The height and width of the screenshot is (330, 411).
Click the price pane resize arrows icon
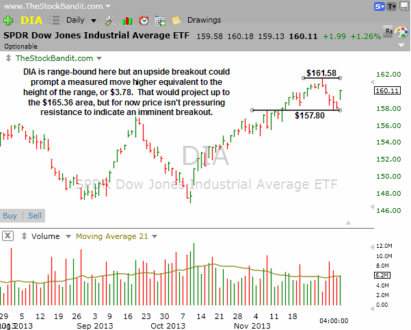tap(8, 58)
